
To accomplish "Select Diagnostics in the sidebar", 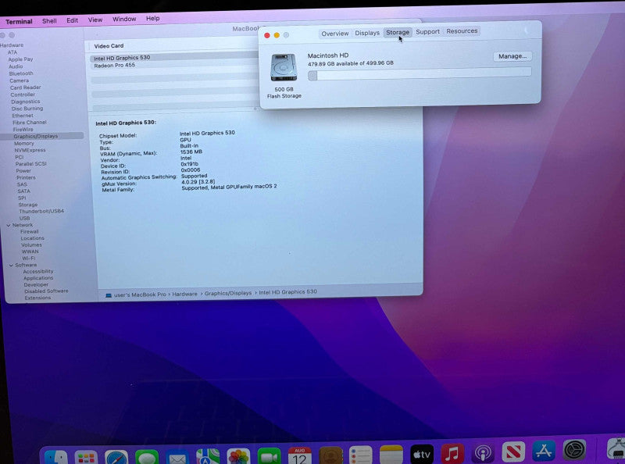I will point(26,102).
